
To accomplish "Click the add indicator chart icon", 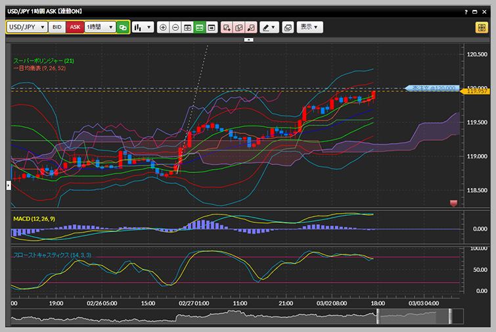I will click(x=227, y=28).
